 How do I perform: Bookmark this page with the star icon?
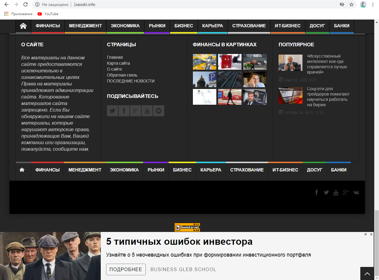pyautogui.click(x=351, y=4)
